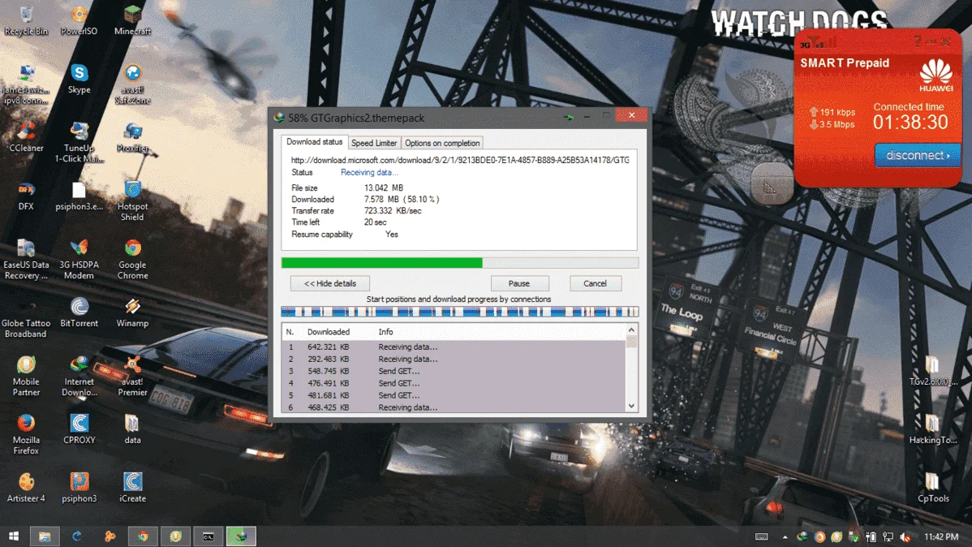Viewport: 972px width, 547px height.
Task: Open File Explorer from taskbar
Action: 45,536
